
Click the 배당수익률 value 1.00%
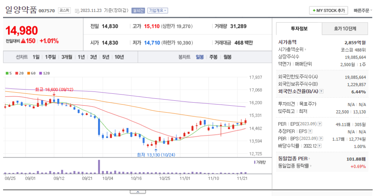point(360,146)
